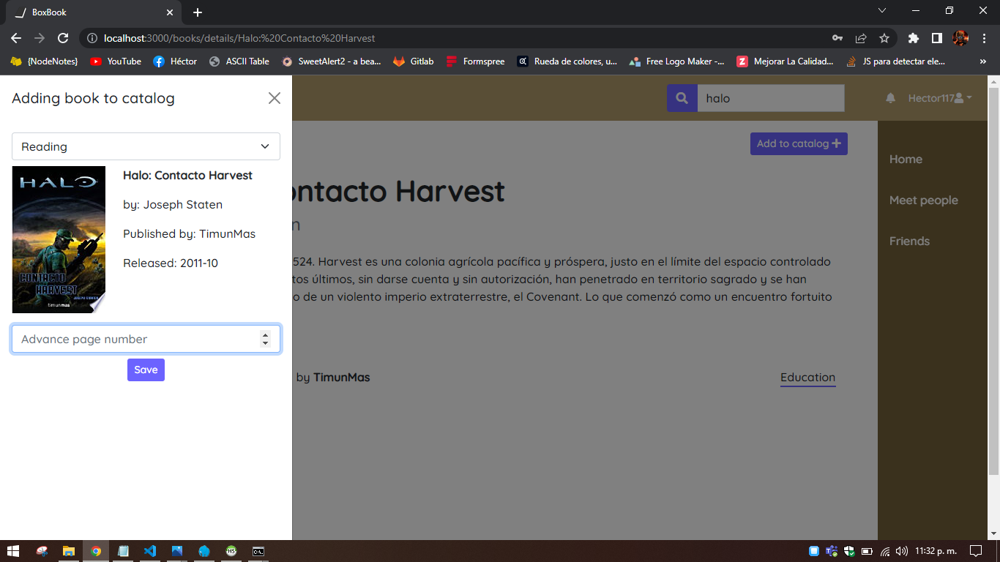Open the JS para detectar bookmark

896,61
